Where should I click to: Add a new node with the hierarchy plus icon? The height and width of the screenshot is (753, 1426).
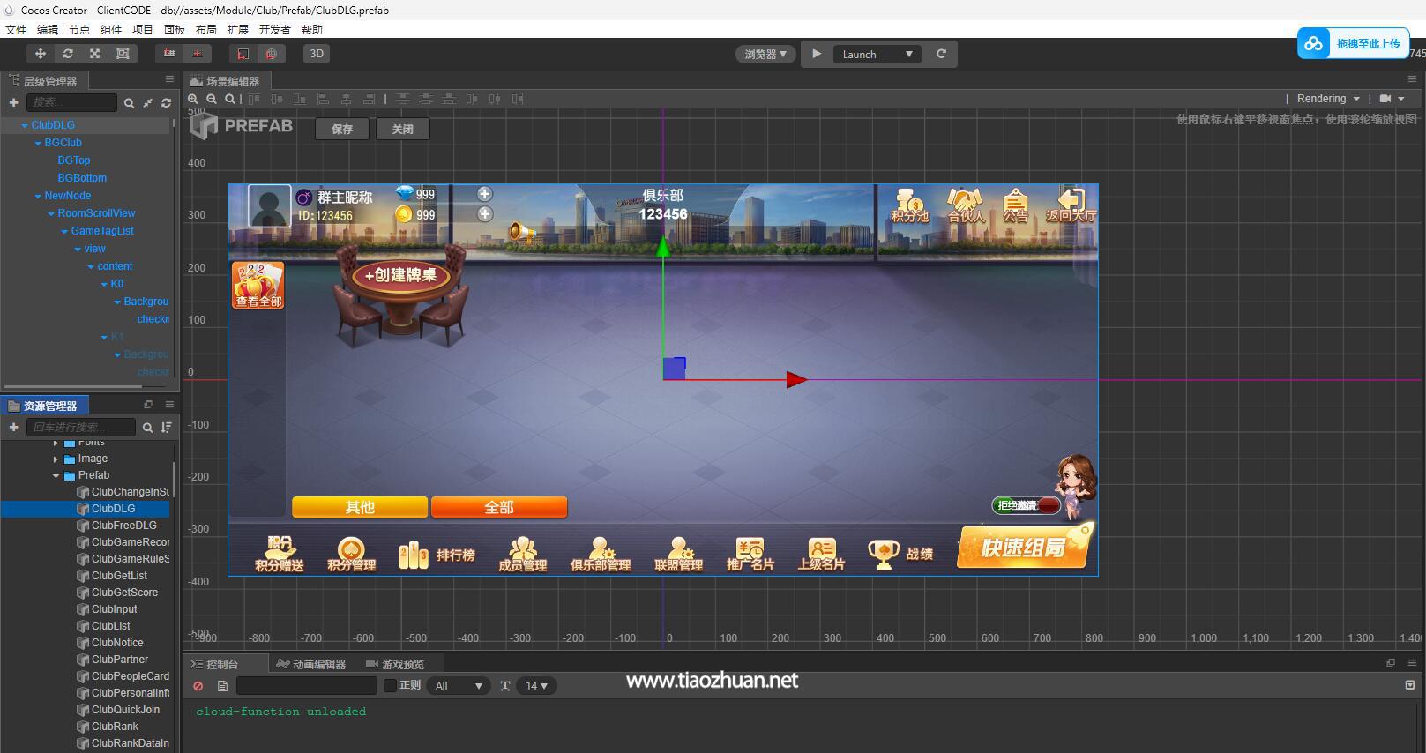[x=13, y=103]
